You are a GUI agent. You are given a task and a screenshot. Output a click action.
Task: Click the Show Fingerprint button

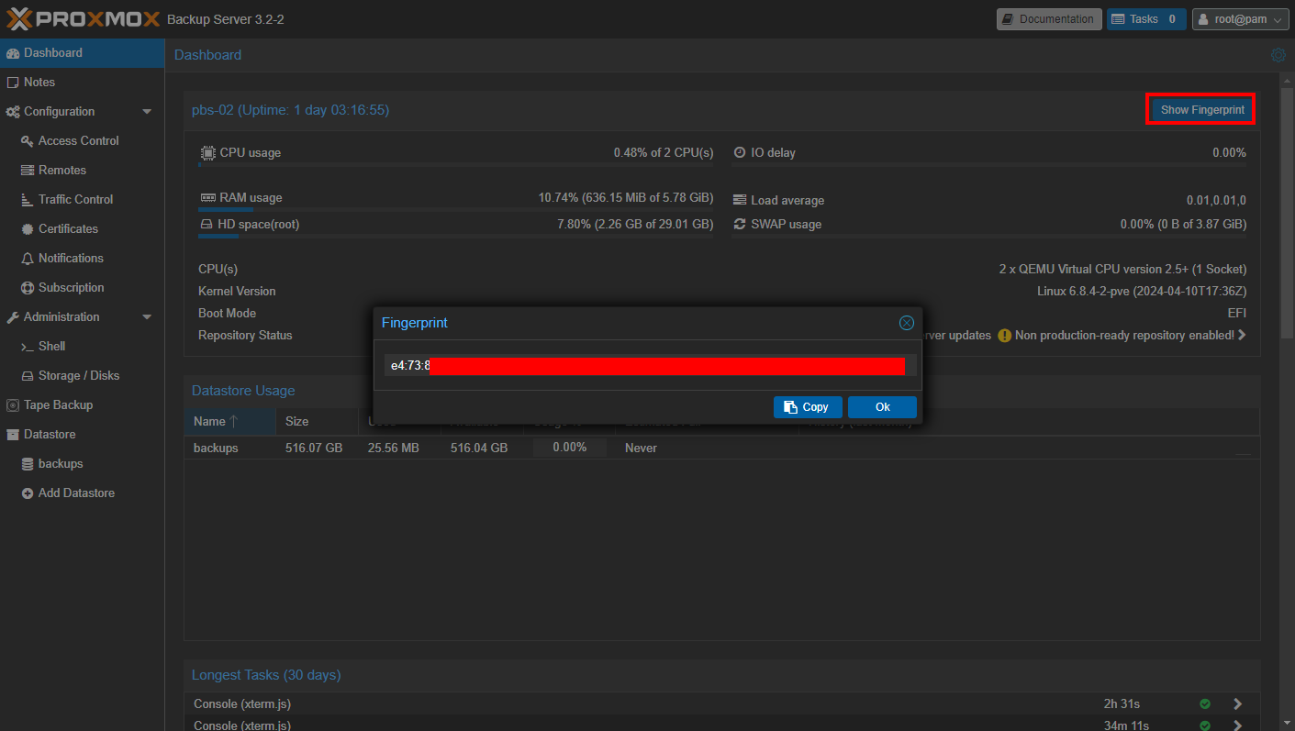tap(1202, 110)
